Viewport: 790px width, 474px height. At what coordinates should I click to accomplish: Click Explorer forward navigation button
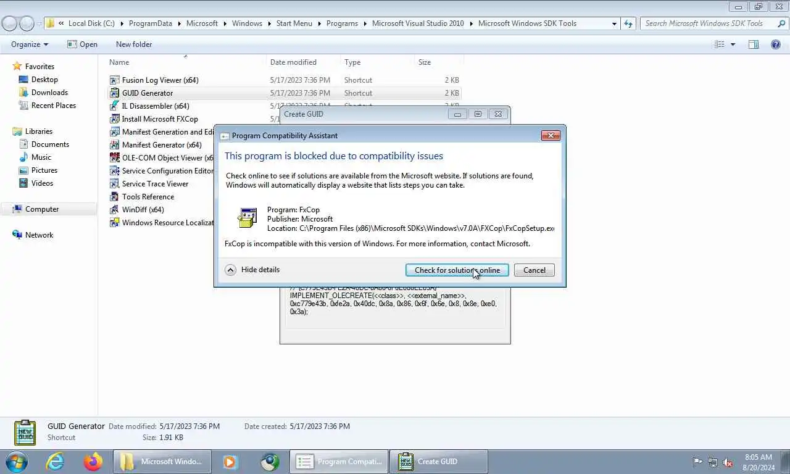(27, 23)
